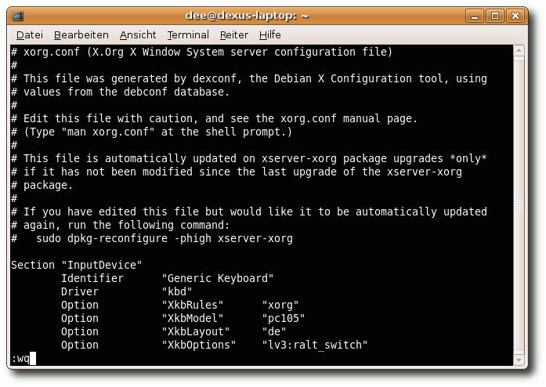Click the vertical scrollbar thumb grip
The image size is (546, 387).
tap(519, 205)
